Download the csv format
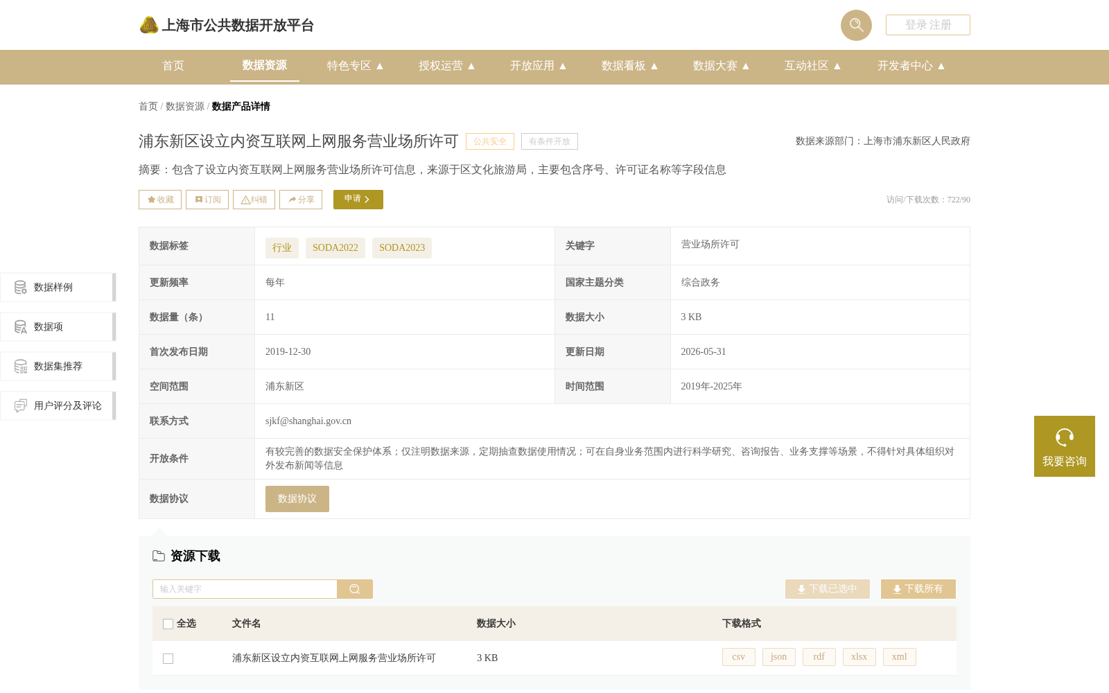Viewport: 1109px width, 693px height. point(739,657)
